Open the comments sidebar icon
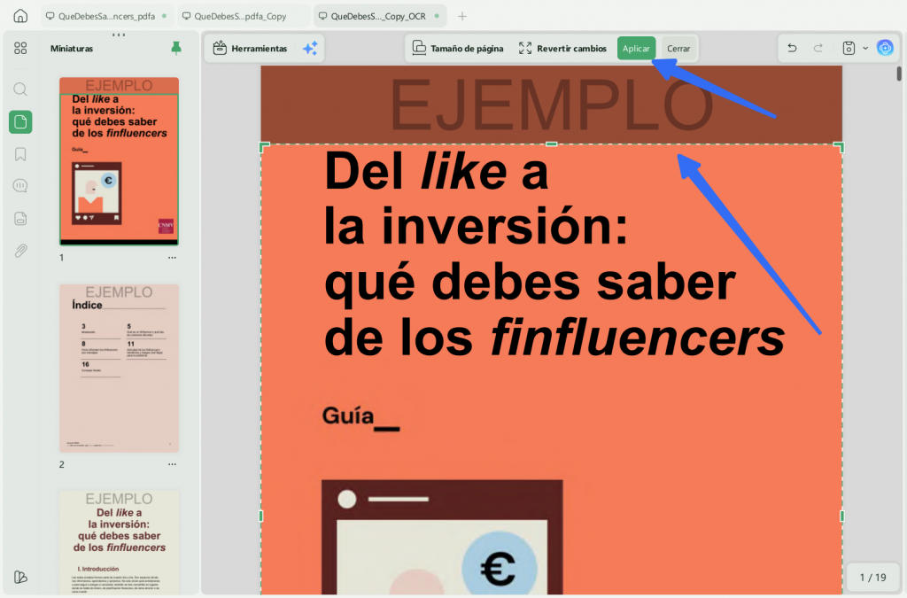907x598 pixels. coord(20,186)
